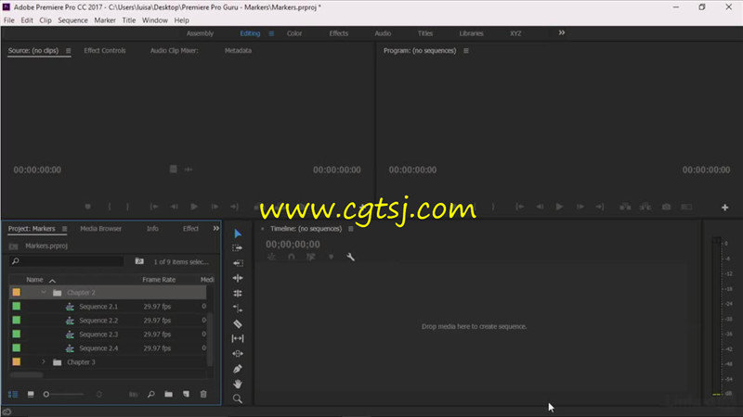Open Media Browser tab
743x417 pixels.
coord(100,229)
